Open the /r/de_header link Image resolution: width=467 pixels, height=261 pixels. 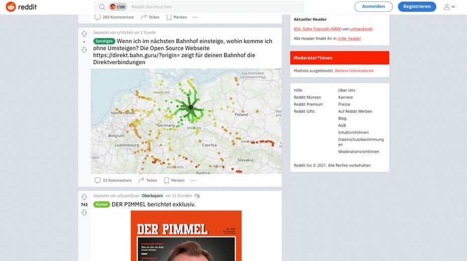tap(349, 38)
